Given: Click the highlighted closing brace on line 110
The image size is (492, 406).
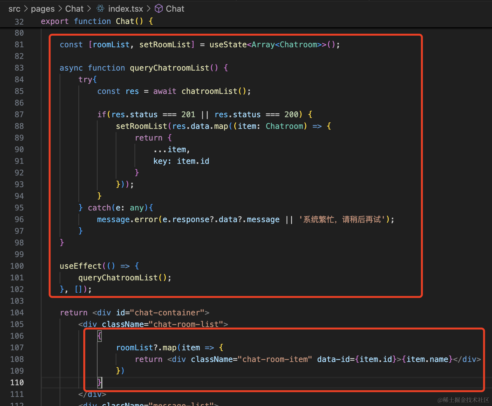Looking at the screenshot, I should (x=100, y=383).
